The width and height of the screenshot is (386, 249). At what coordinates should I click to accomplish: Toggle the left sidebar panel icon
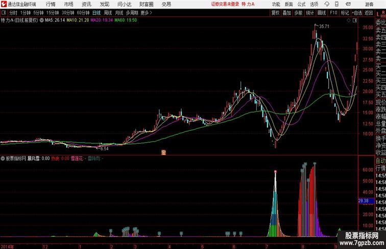point(4,13)
